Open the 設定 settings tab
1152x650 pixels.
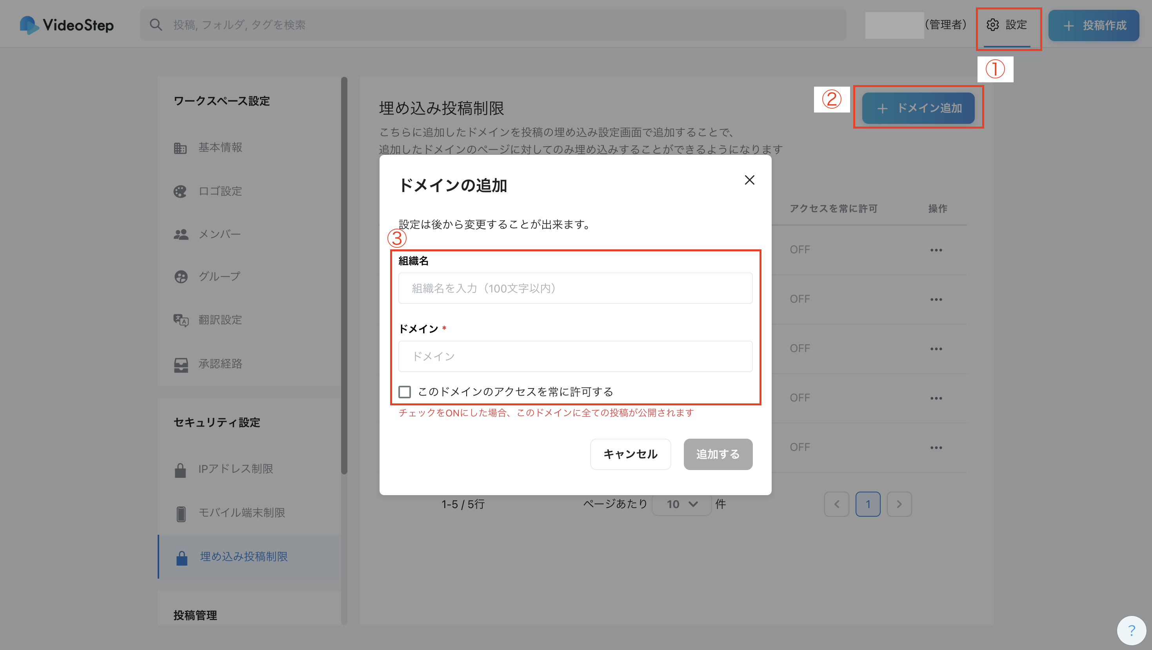coord(1007,25)
